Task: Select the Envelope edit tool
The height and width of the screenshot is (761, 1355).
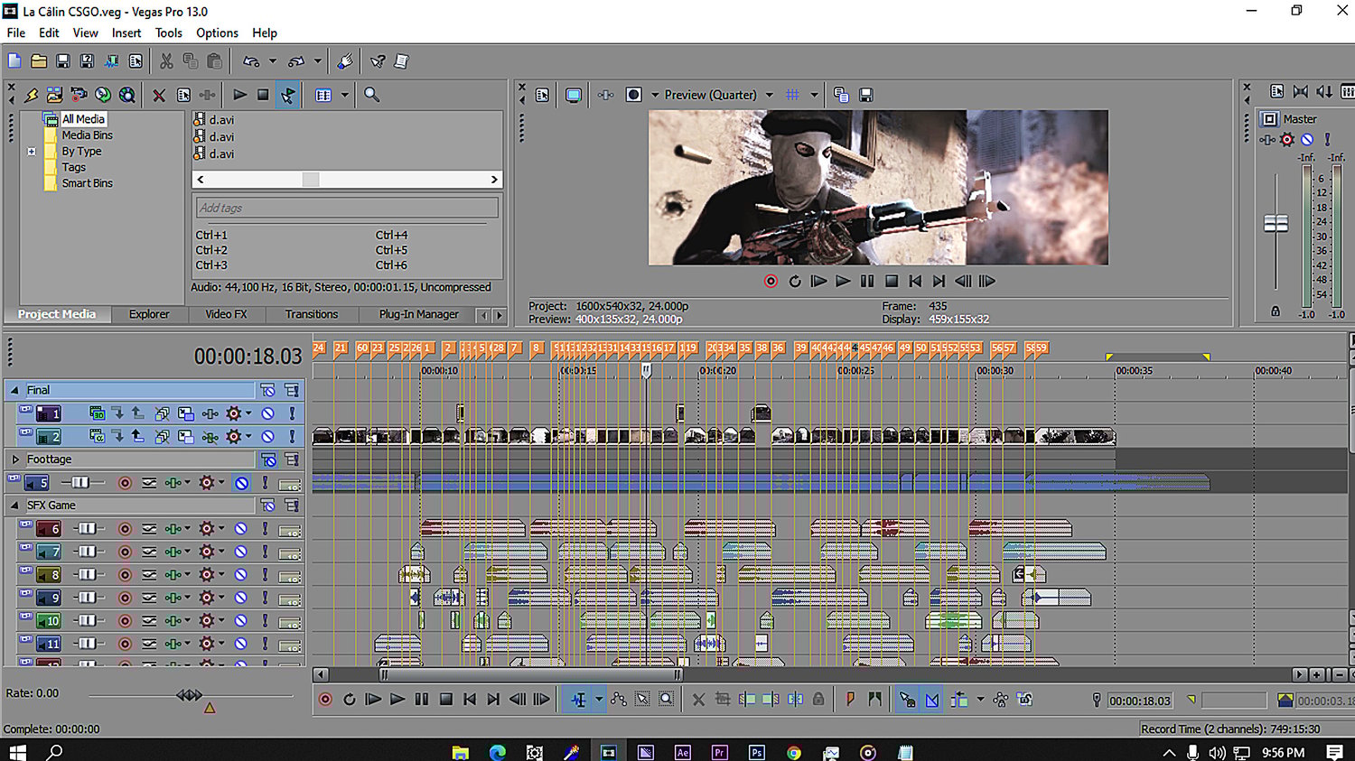Action: tap(618, 700)
